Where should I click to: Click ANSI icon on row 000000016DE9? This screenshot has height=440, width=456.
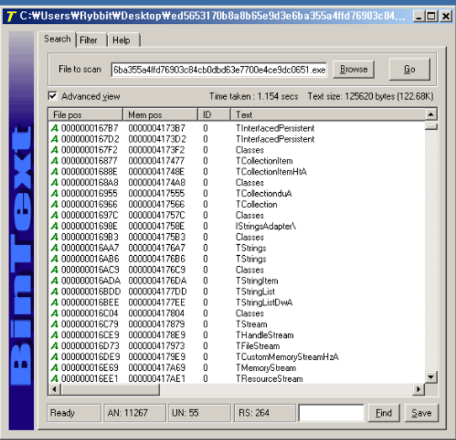click(x=55, y=357)
